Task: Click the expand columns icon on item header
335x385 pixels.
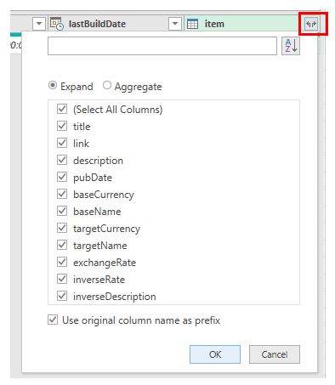Action: click(x=311, y=24)
